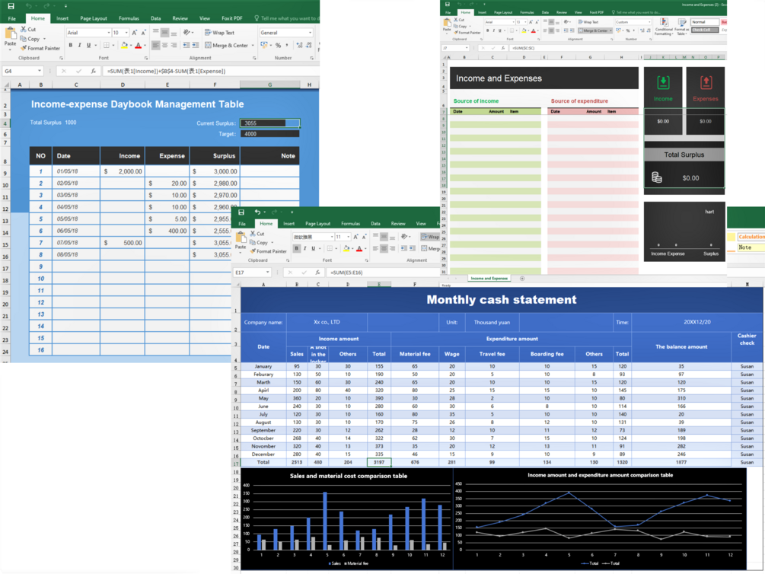Click Conditional Formatting in Income and Expenses window
Viewport: 765px width, 574px height.
pyautogui.click(x=664, y=27)
